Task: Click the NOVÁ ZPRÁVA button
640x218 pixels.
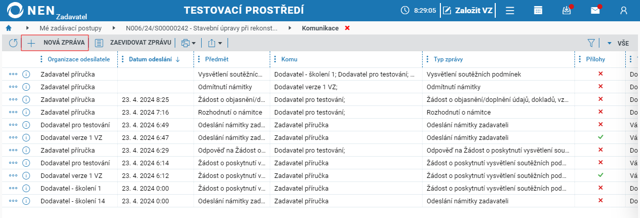Action: click(55, 43)
